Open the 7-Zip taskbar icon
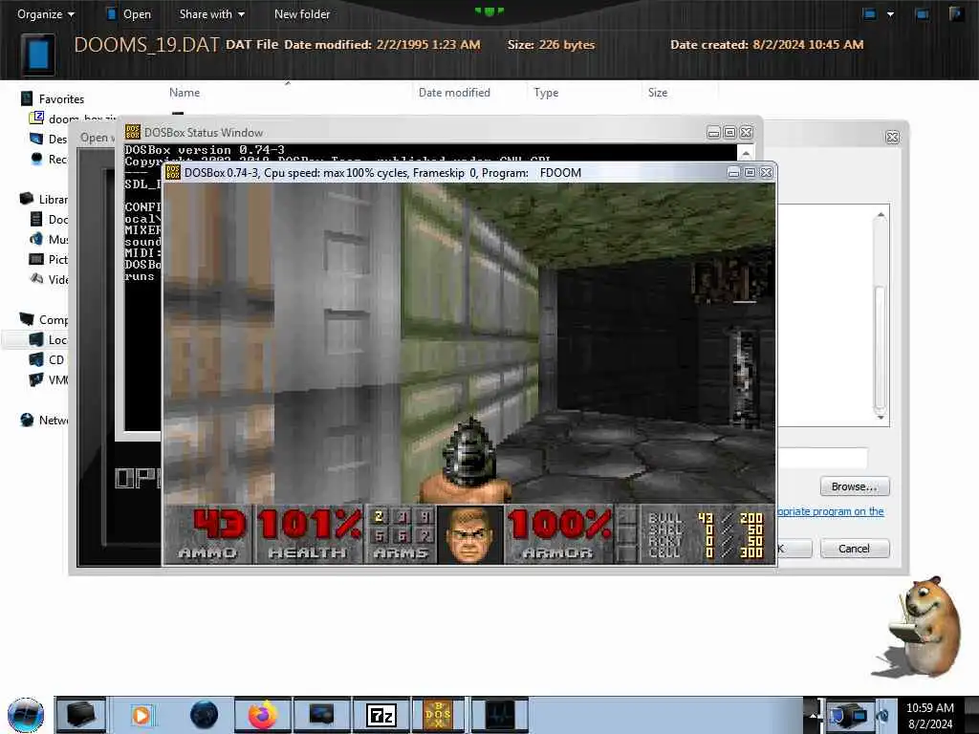Image resolution: width=979 pixels, height=734 pixels. click(381, 715)
